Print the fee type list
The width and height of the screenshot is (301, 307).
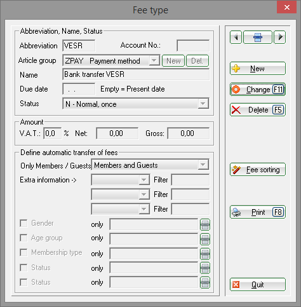point(258,212)
